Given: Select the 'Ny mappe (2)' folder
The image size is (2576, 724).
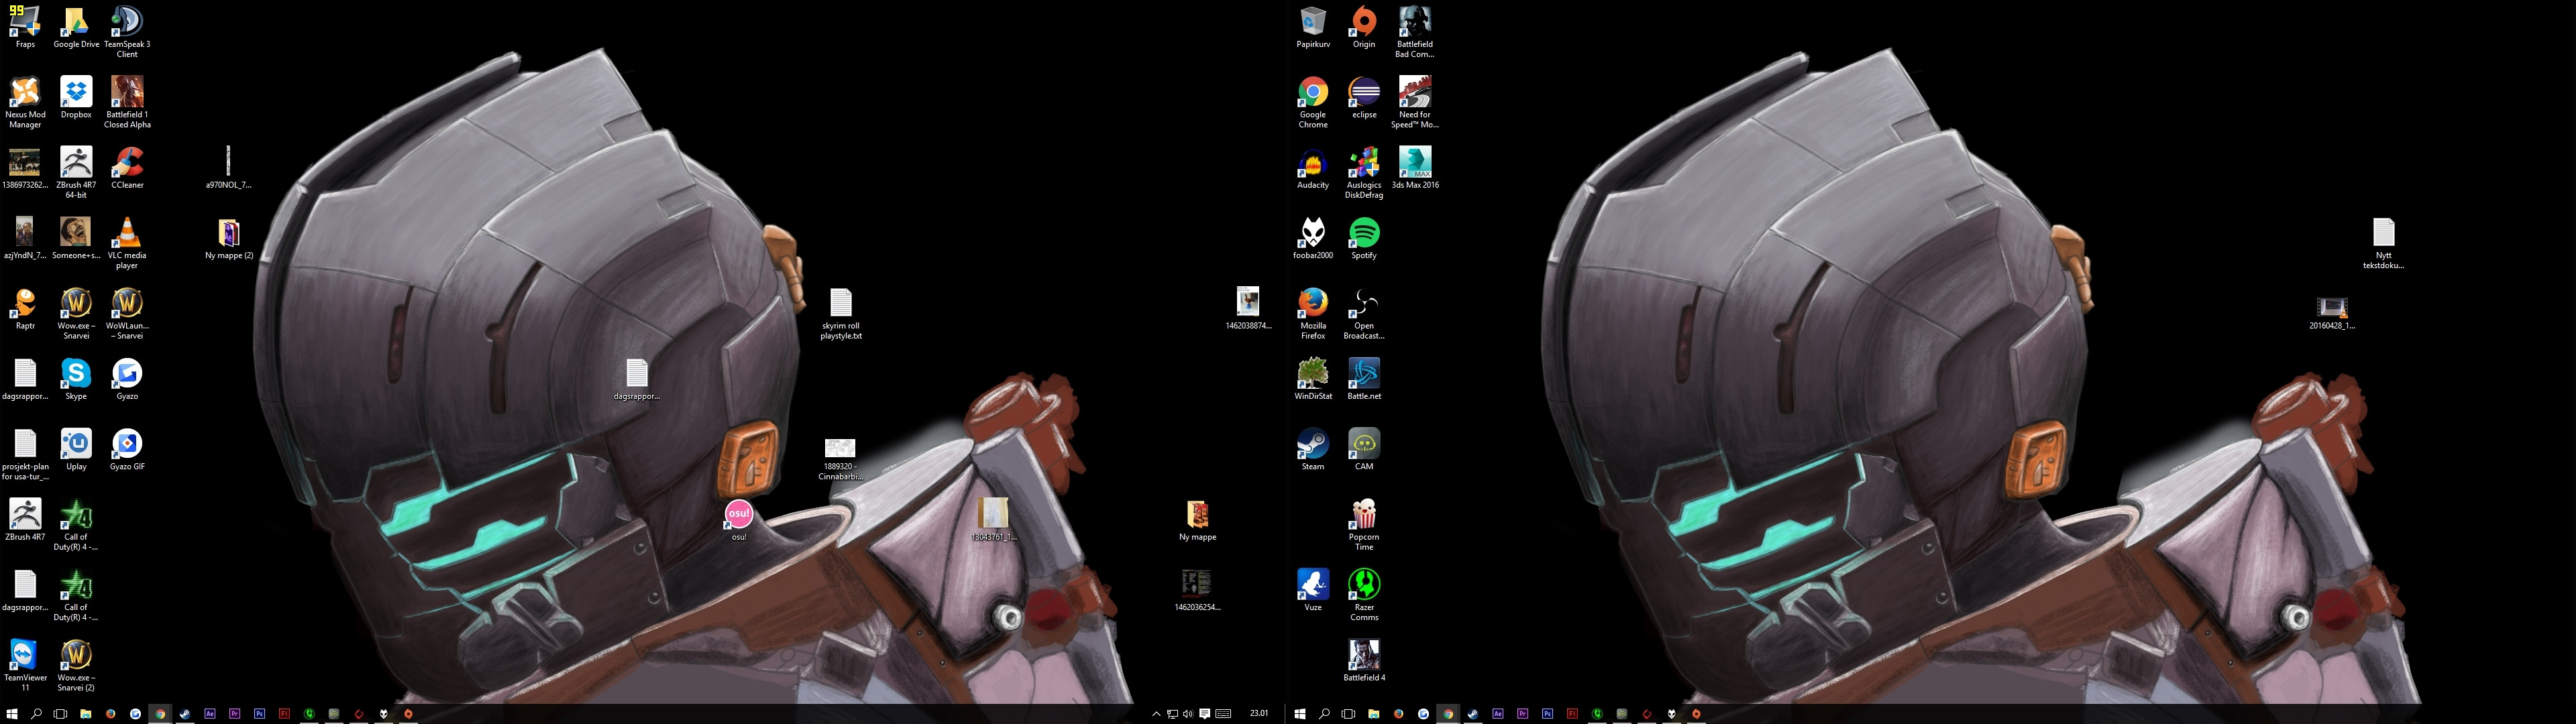Looking at the screenshot, I should 229,238.
